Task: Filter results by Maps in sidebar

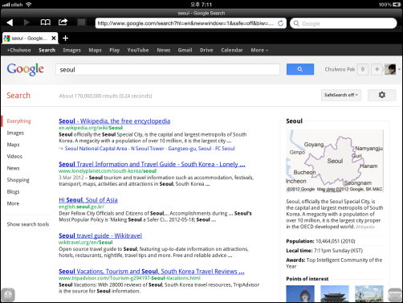Action: [13, 145]
